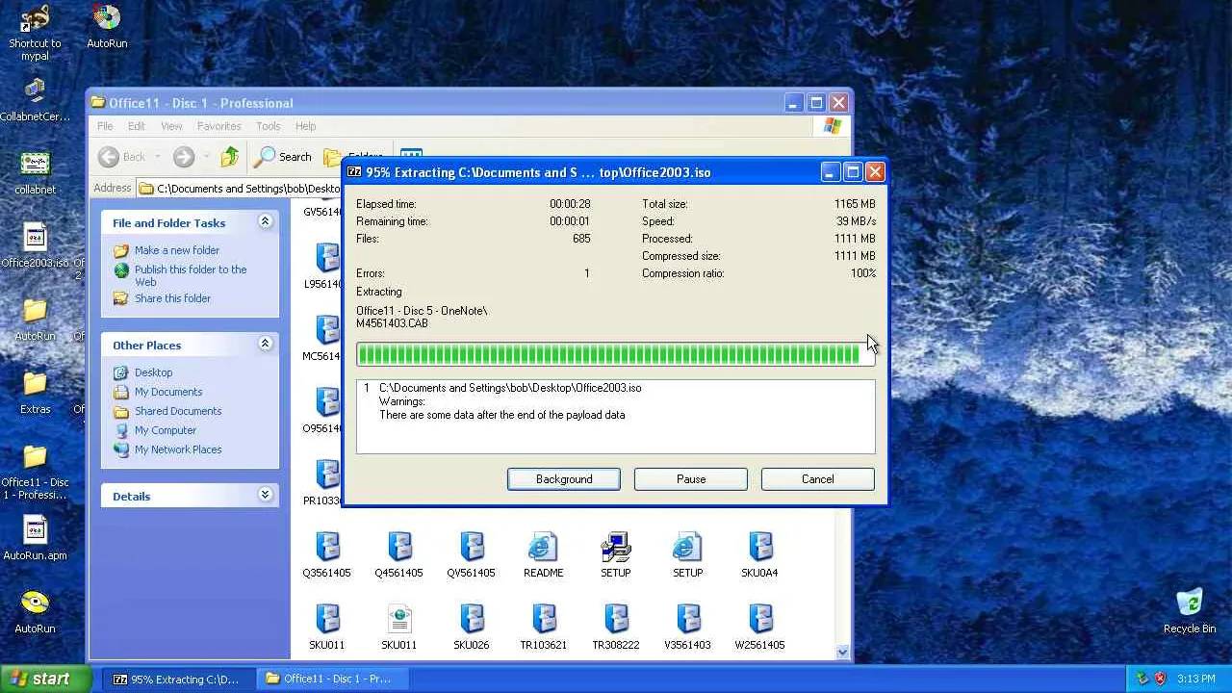
Task: Select the SKU026 file in Explorer
Action: 471,629
